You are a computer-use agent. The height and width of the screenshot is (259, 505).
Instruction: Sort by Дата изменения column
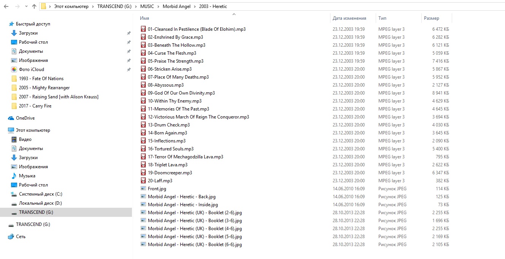(349, 18)
